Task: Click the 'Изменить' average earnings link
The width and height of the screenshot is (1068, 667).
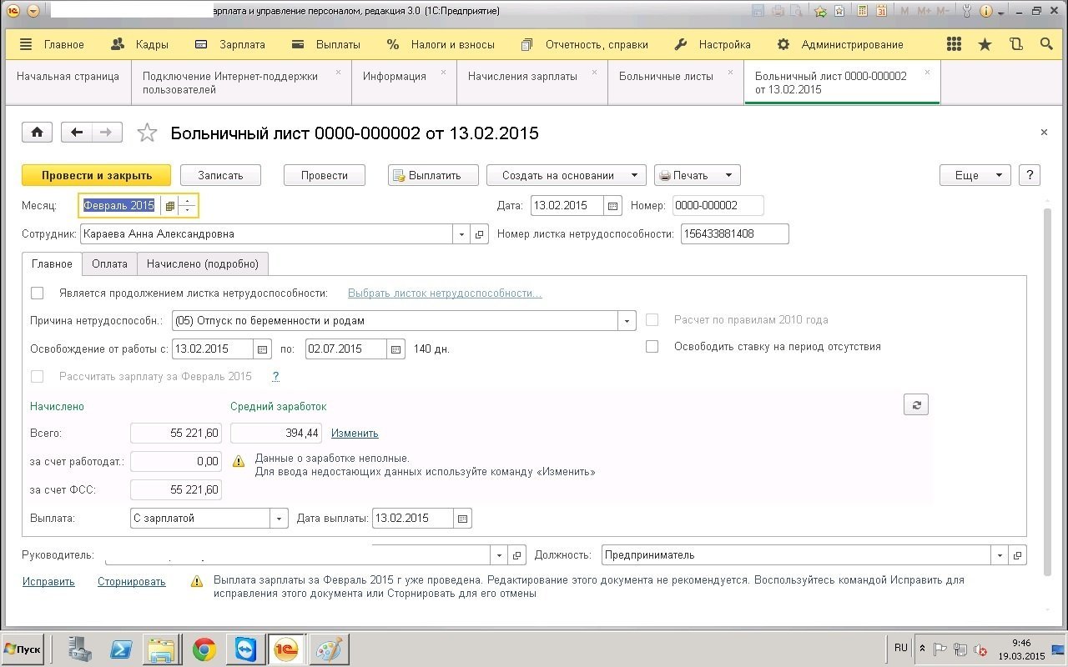Action: pos(355,433)
